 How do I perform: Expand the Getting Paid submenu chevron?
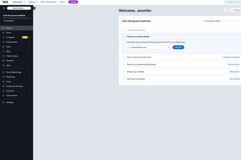pos(30,42)
